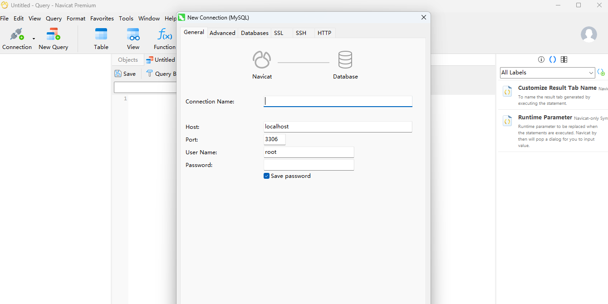This screenshot has width=608, height=304.
Task: Select the code snippets brackets icon
Action: coord(552,59)
